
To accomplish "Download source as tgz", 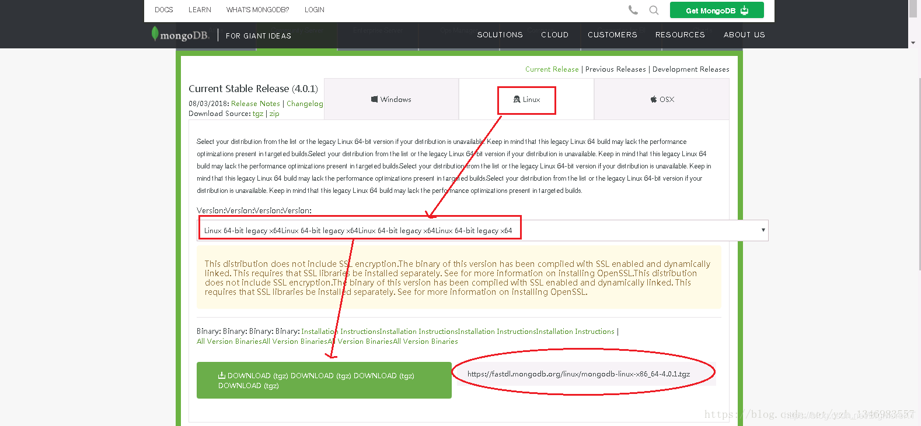I will click(x=258, y=114).
